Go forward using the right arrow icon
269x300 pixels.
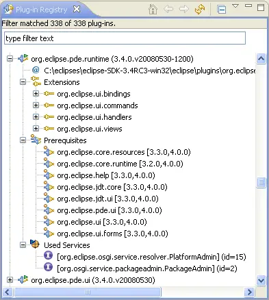click(184, 10)
